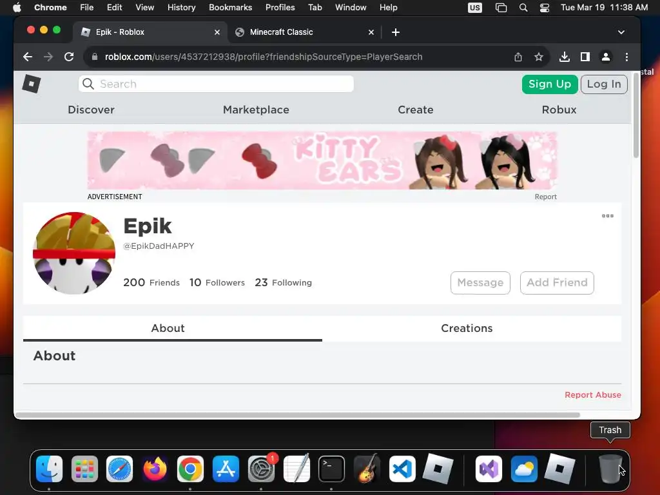
Task: Click the horizontal scrollbar at window bottom
Action: point(298,415)
